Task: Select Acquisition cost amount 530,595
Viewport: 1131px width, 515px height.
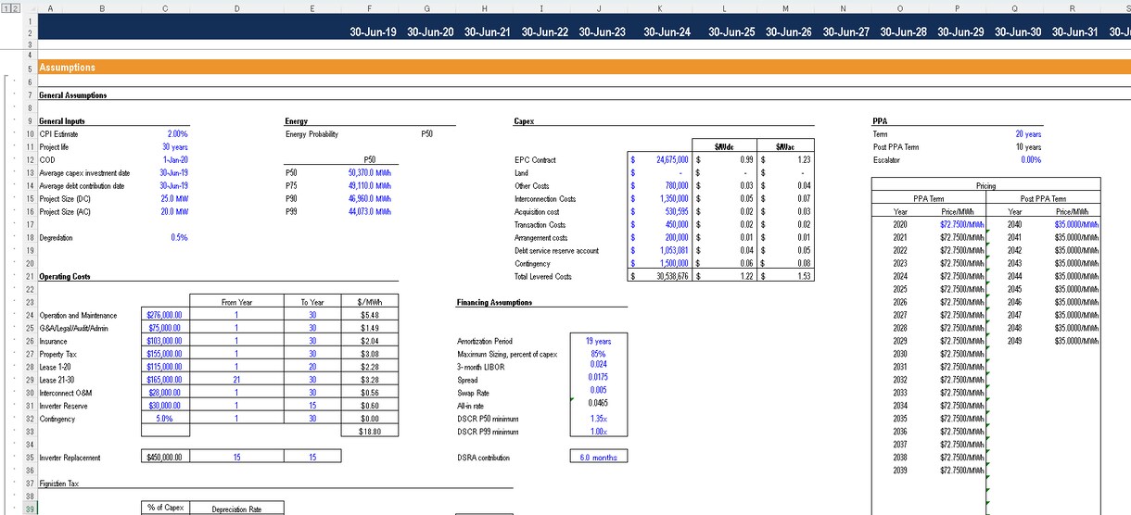Action: (659, 212)
